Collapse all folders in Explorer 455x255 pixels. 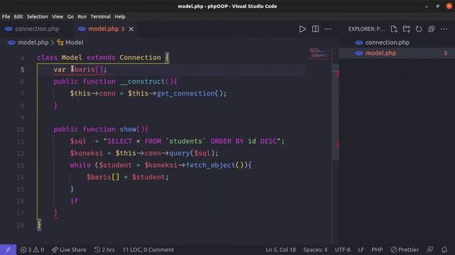tap(432, 29)
